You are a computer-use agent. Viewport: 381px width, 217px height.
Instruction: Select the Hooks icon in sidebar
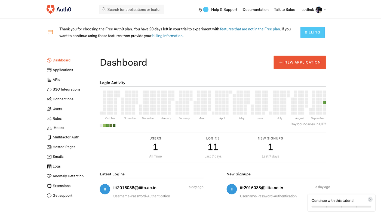point(49,128)
